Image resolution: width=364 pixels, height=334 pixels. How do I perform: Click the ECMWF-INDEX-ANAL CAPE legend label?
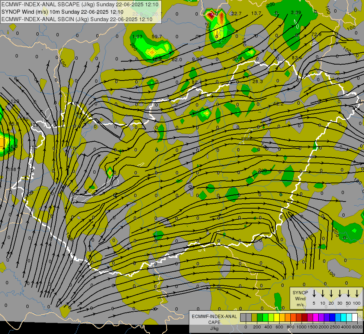tap(214, 319)
